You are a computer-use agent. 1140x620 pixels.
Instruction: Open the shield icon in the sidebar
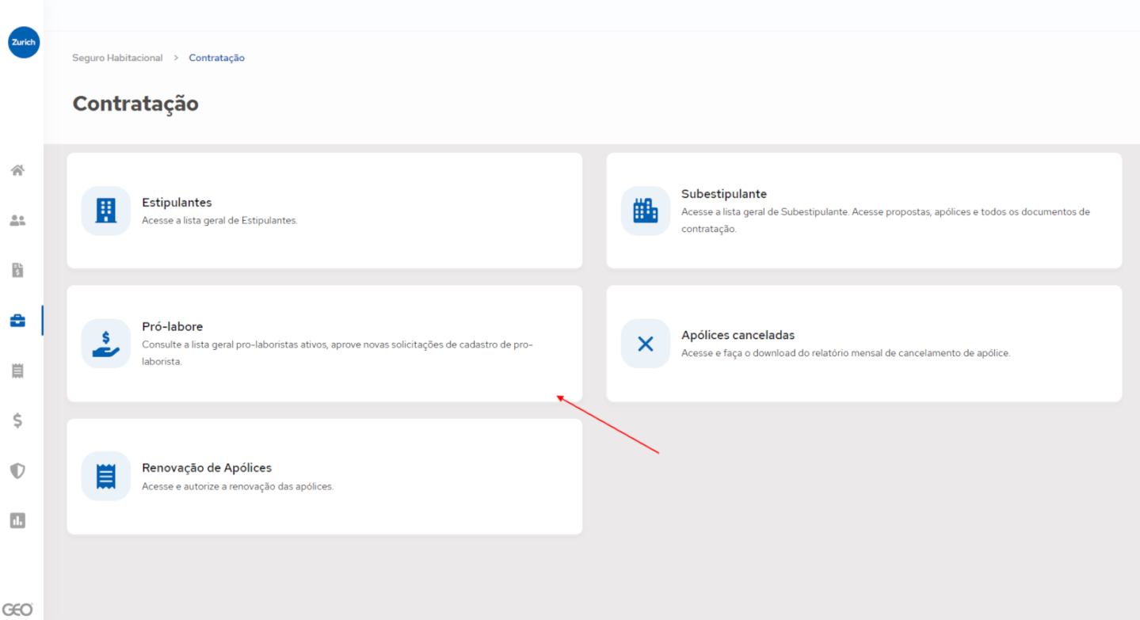[17, 470]
